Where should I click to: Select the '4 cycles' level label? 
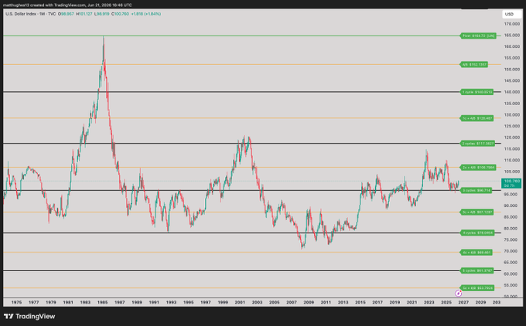(477, 233)
